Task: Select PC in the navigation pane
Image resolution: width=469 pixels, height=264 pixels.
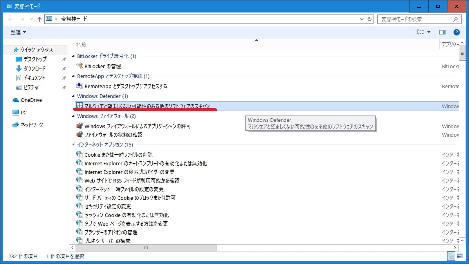Action: (20, 112)
